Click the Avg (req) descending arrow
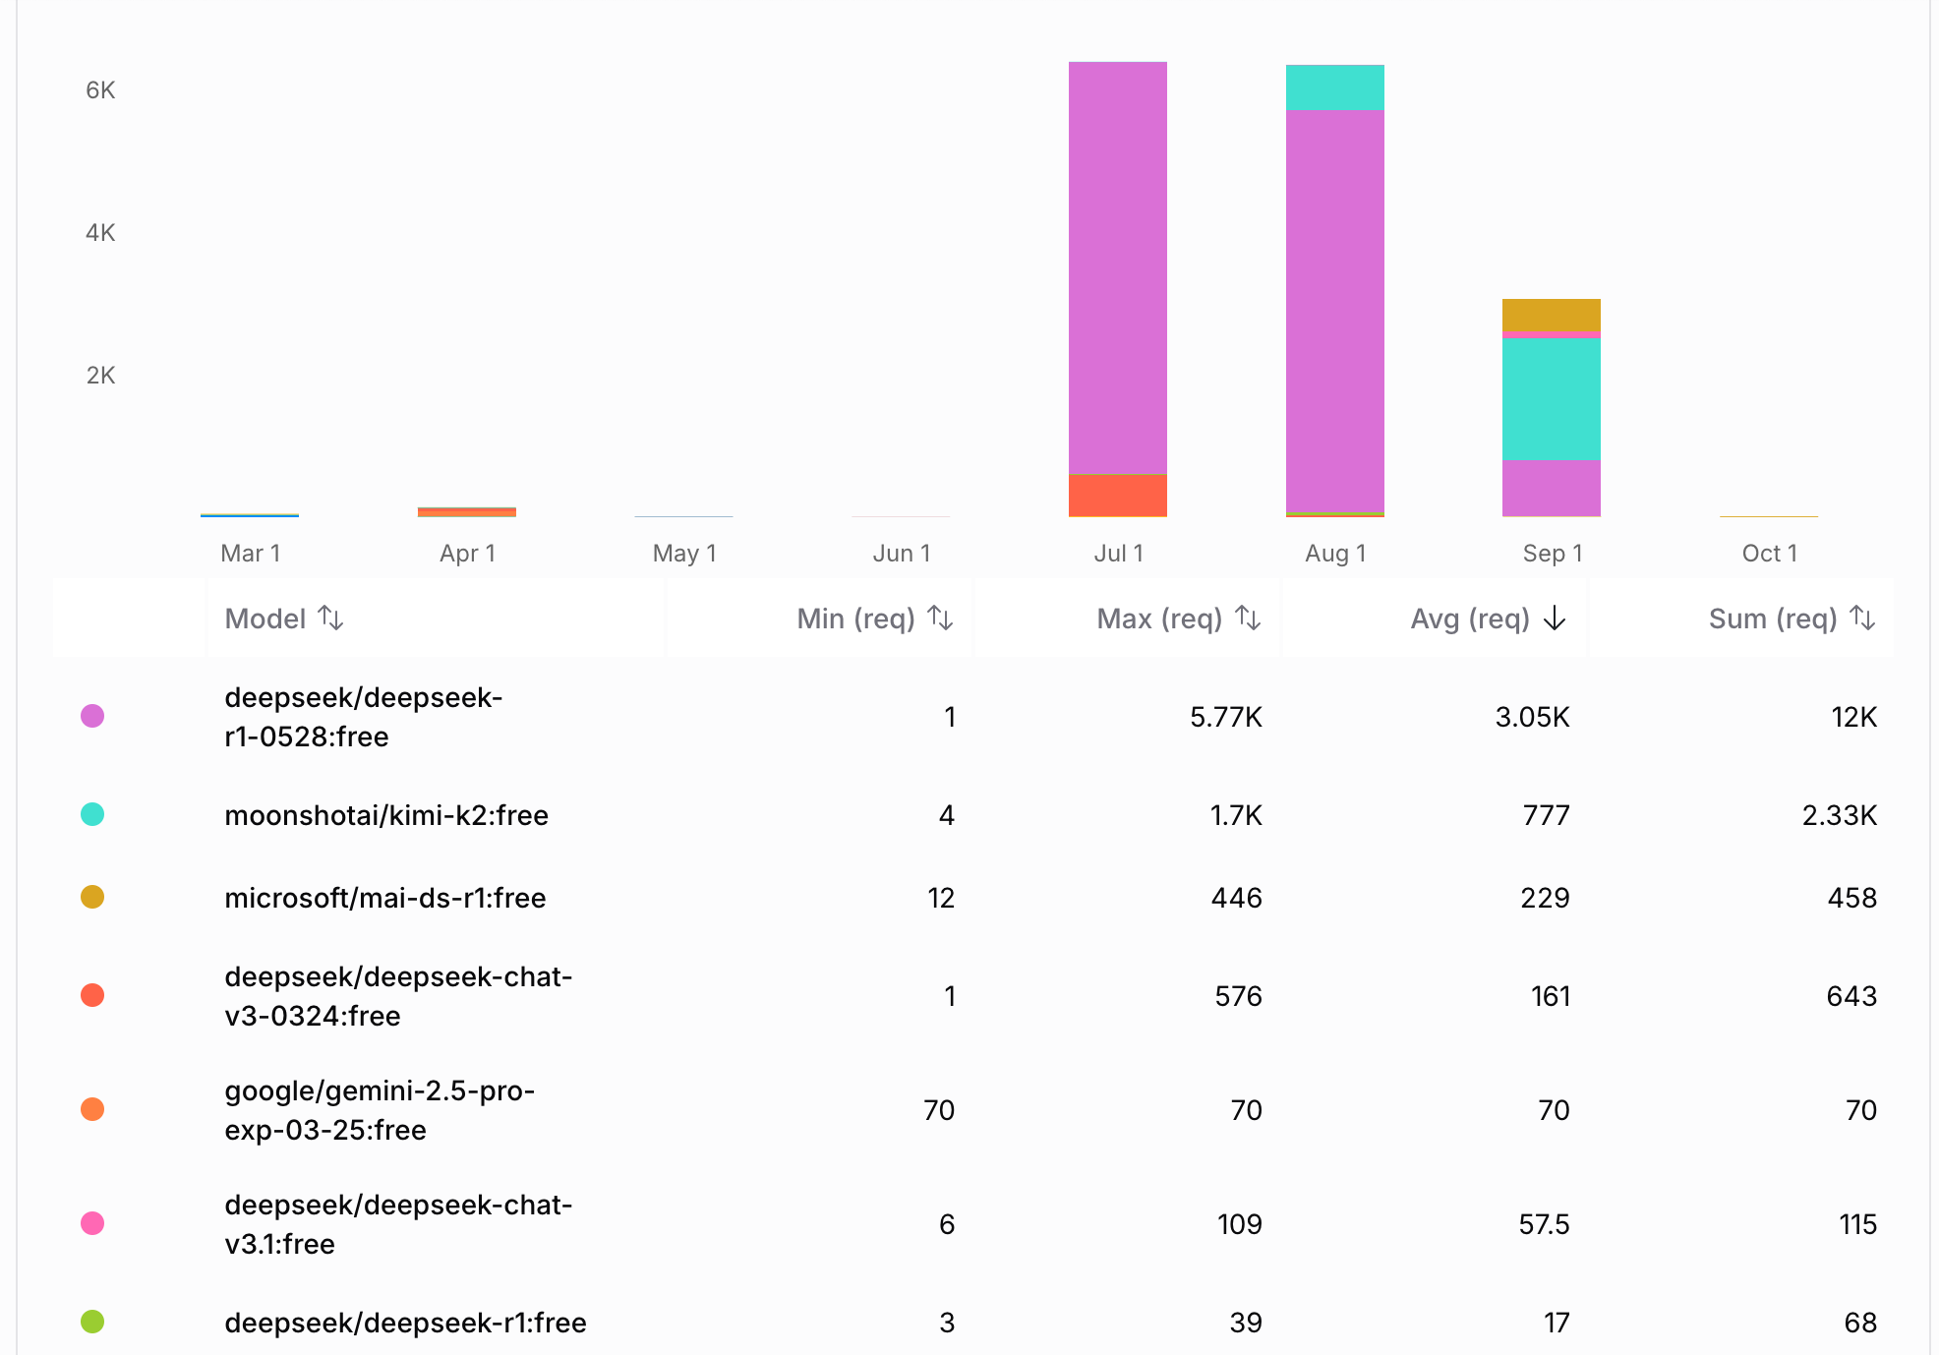This screenshot has height=1355, width=1939. point(1555,619)
